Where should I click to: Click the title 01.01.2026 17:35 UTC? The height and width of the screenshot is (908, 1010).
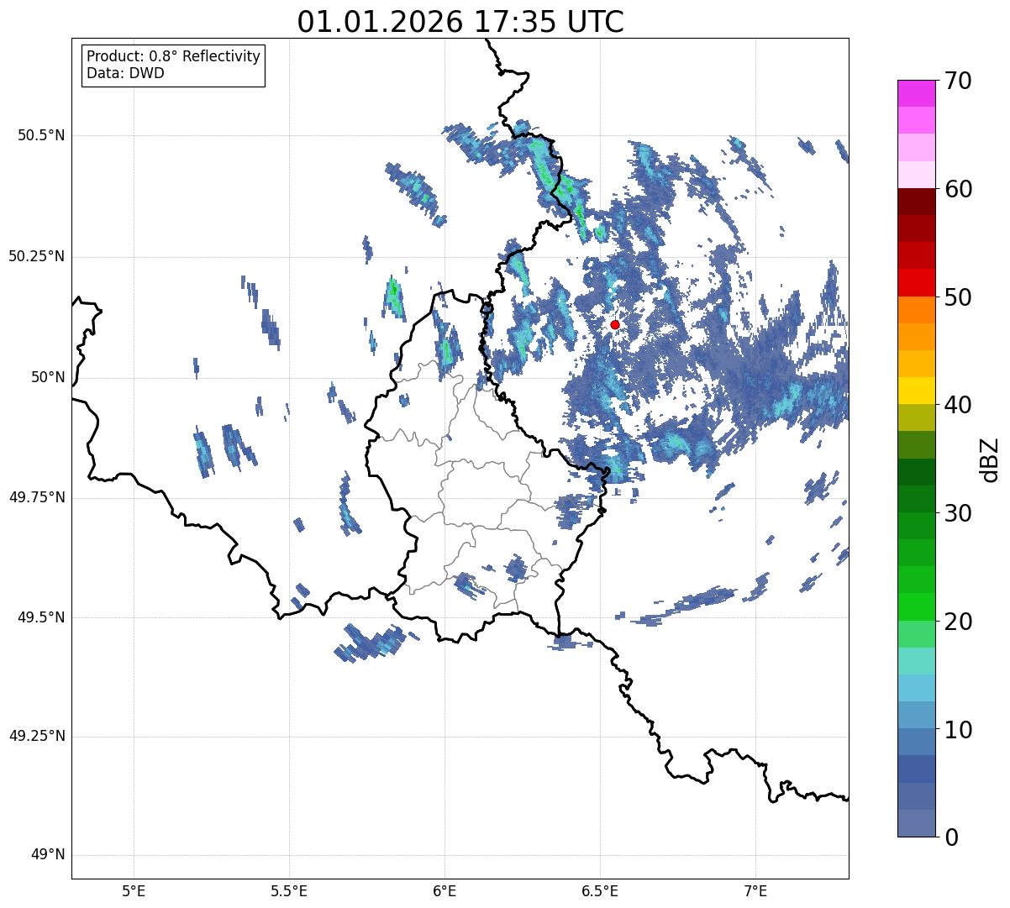pos(460,22)
